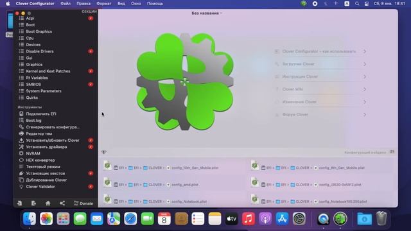Open the Boot.log tool icon
411x231 pixels.
click(x=21, y=120)
